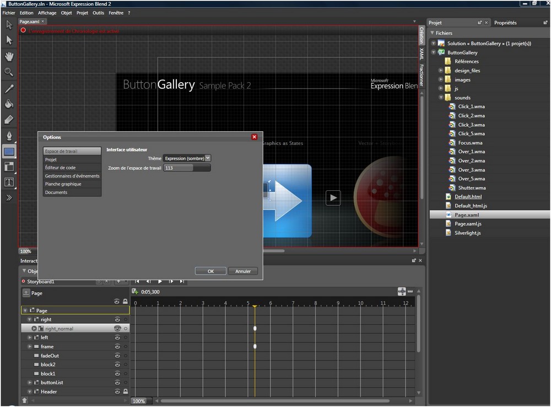Toggle the lock on Header layer

[126, 392]
